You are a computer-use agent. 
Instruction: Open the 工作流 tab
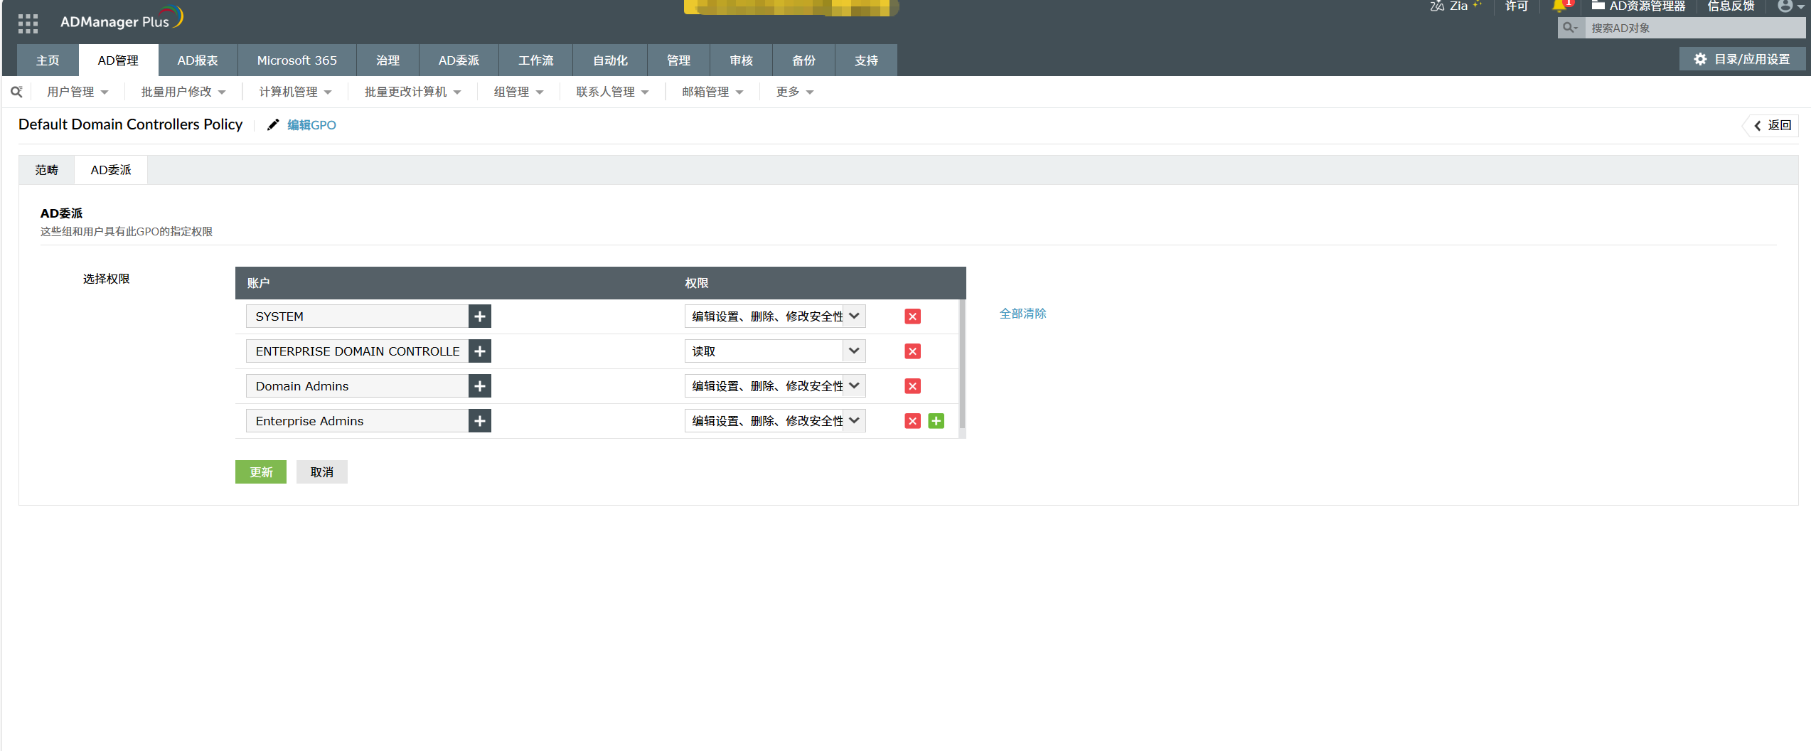pyautogui.click(x=536, y=60)
